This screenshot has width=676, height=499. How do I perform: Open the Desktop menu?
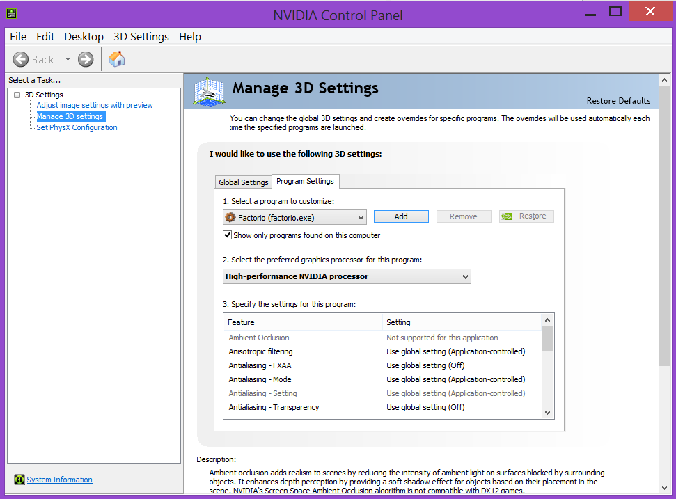(x=84, y=37)
